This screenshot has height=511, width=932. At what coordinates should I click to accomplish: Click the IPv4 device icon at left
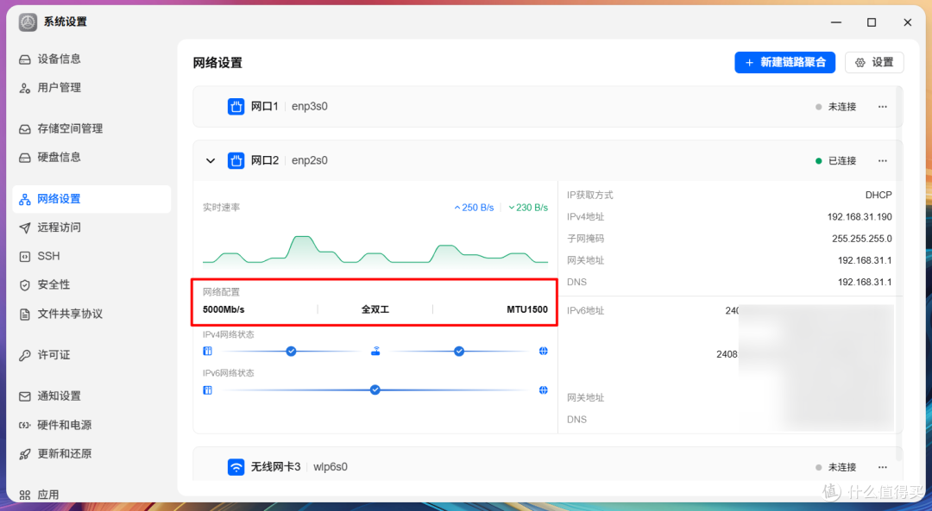(x=207, y=352)
